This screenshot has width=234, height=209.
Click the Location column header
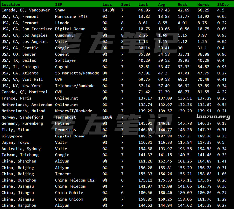tap(11, 5)
